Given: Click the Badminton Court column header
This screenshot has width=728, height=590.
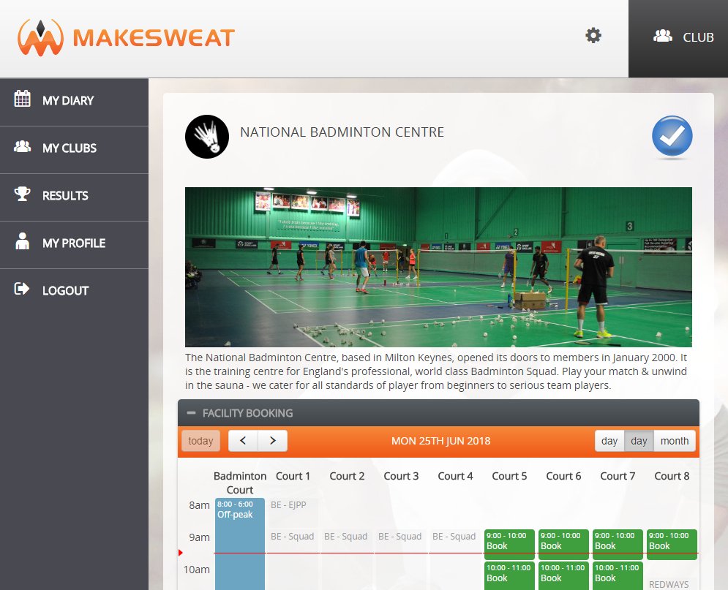Looking at the screenshot, I should pyautogui.click(x=240, y=483).
